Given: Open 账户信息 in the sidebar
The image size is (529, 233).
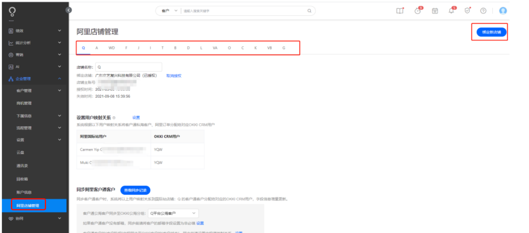Looking at the screenshot, I should coord(24,192).
